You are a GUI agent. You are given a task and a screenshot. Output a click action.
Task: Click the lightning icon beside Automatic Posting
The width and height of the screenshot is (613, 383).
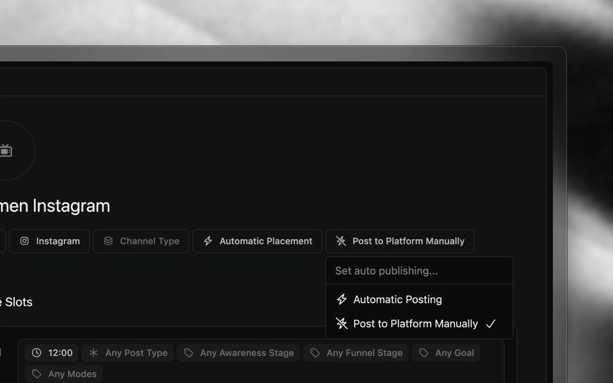pyautogui.click(x=342, y=299)
